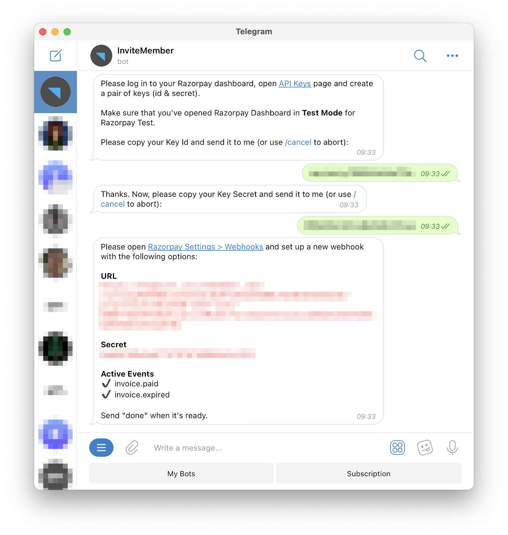Screen dimensions: 508x535
Task: Click the 'bot' status label under InviteMember
Action: tap(123, 62)
